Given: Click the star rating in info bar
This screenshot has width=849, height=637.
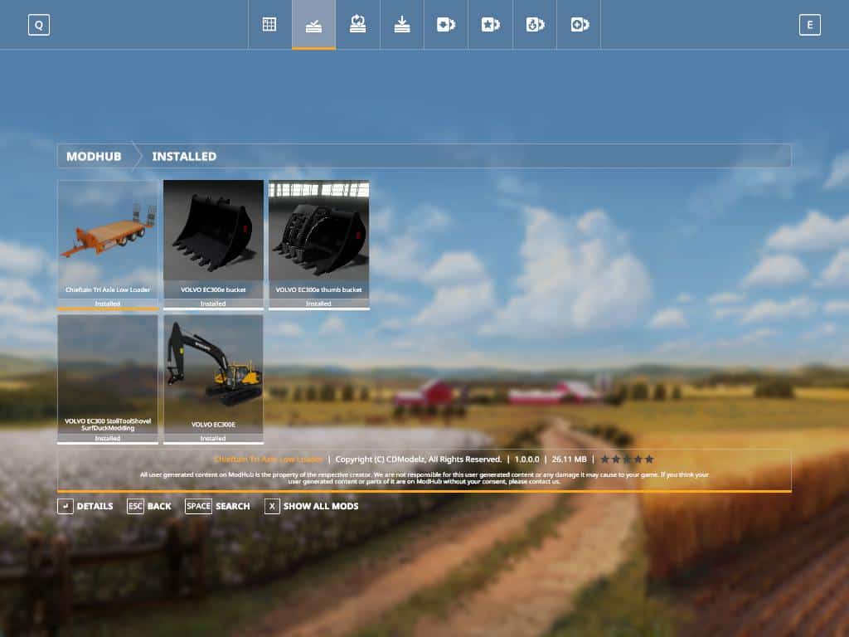Looking at the screenshot, I should click(627, 459).
